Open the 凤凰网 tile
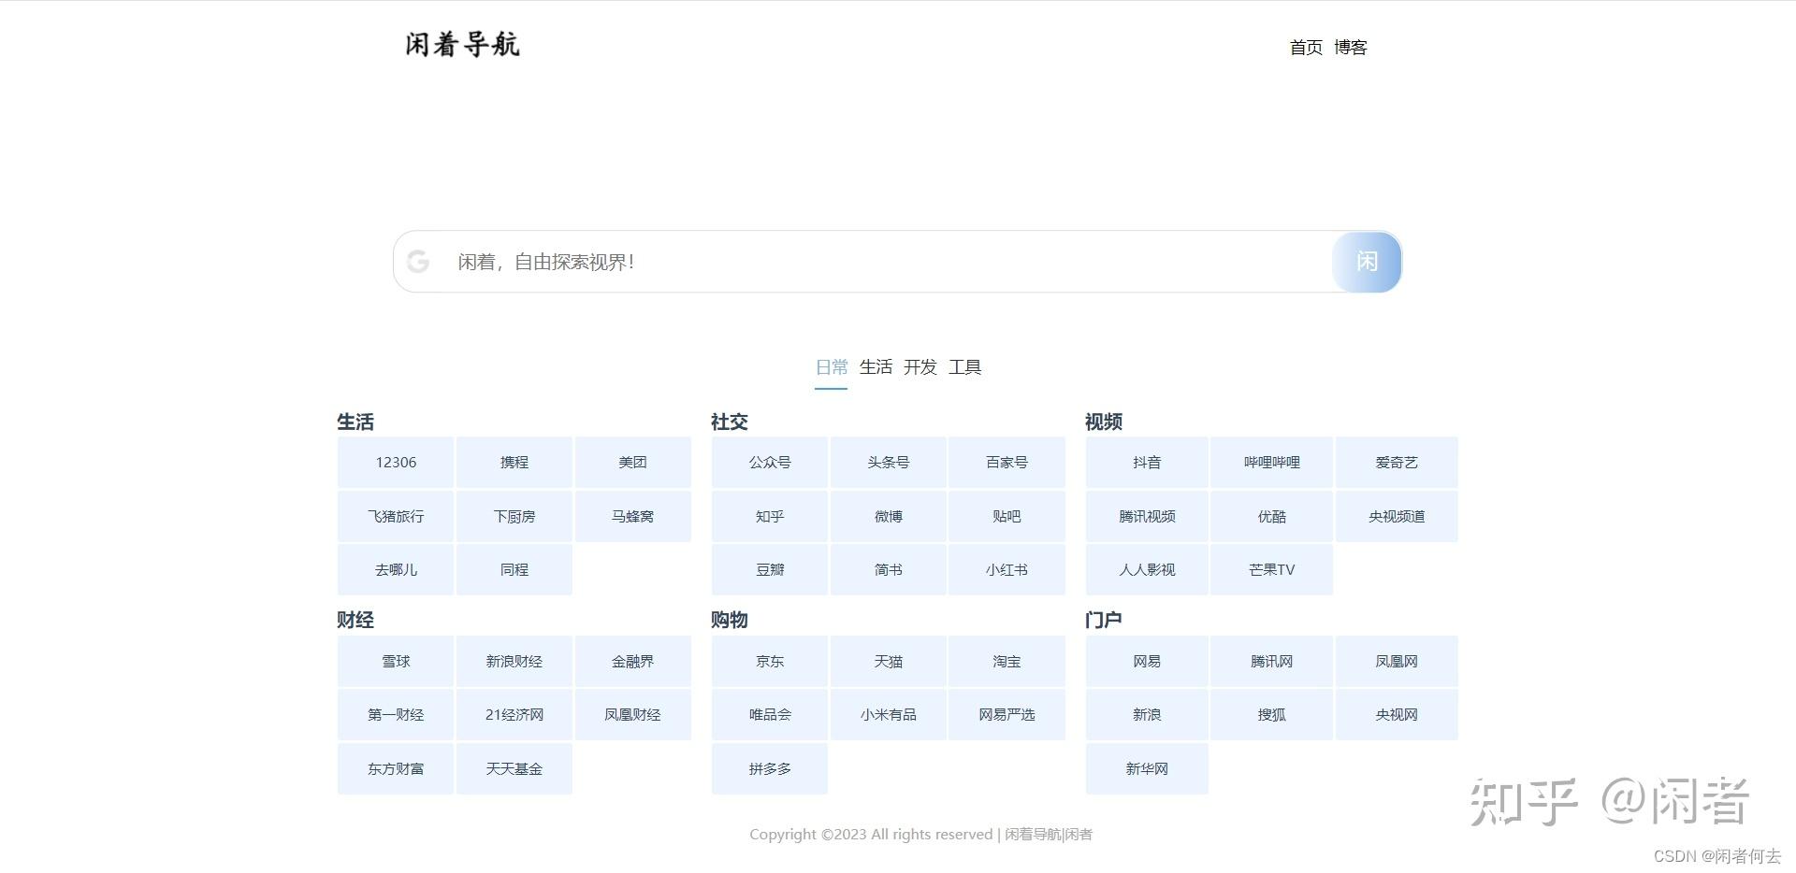 1397,662
